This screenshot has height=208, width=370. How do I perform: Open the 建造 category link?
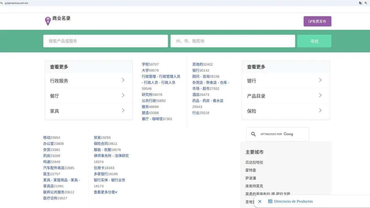pyautogui.click(x=145, y=113)
